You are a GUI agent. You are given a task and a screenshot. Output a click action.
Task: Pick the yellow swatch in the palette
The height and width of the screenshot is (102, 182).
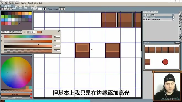tap(30, 13)
